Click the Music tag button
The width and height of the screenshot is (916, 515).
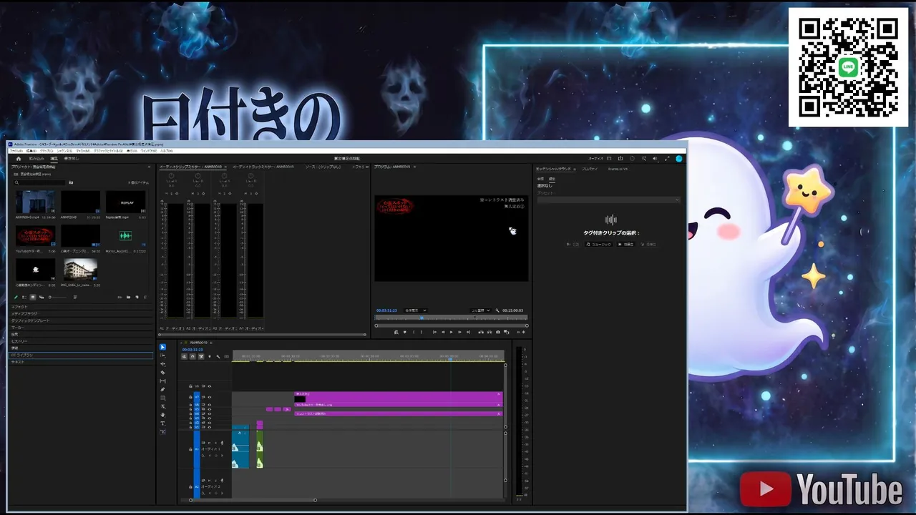599,244
